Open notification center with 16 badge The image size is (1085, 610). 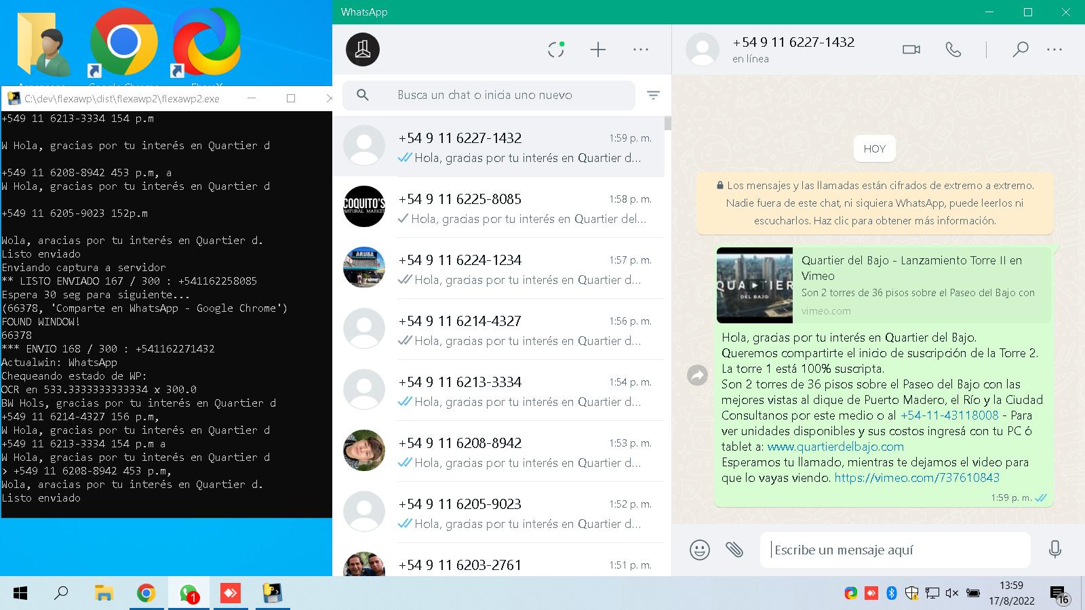pyautogui.click(x=1059, y=594)
